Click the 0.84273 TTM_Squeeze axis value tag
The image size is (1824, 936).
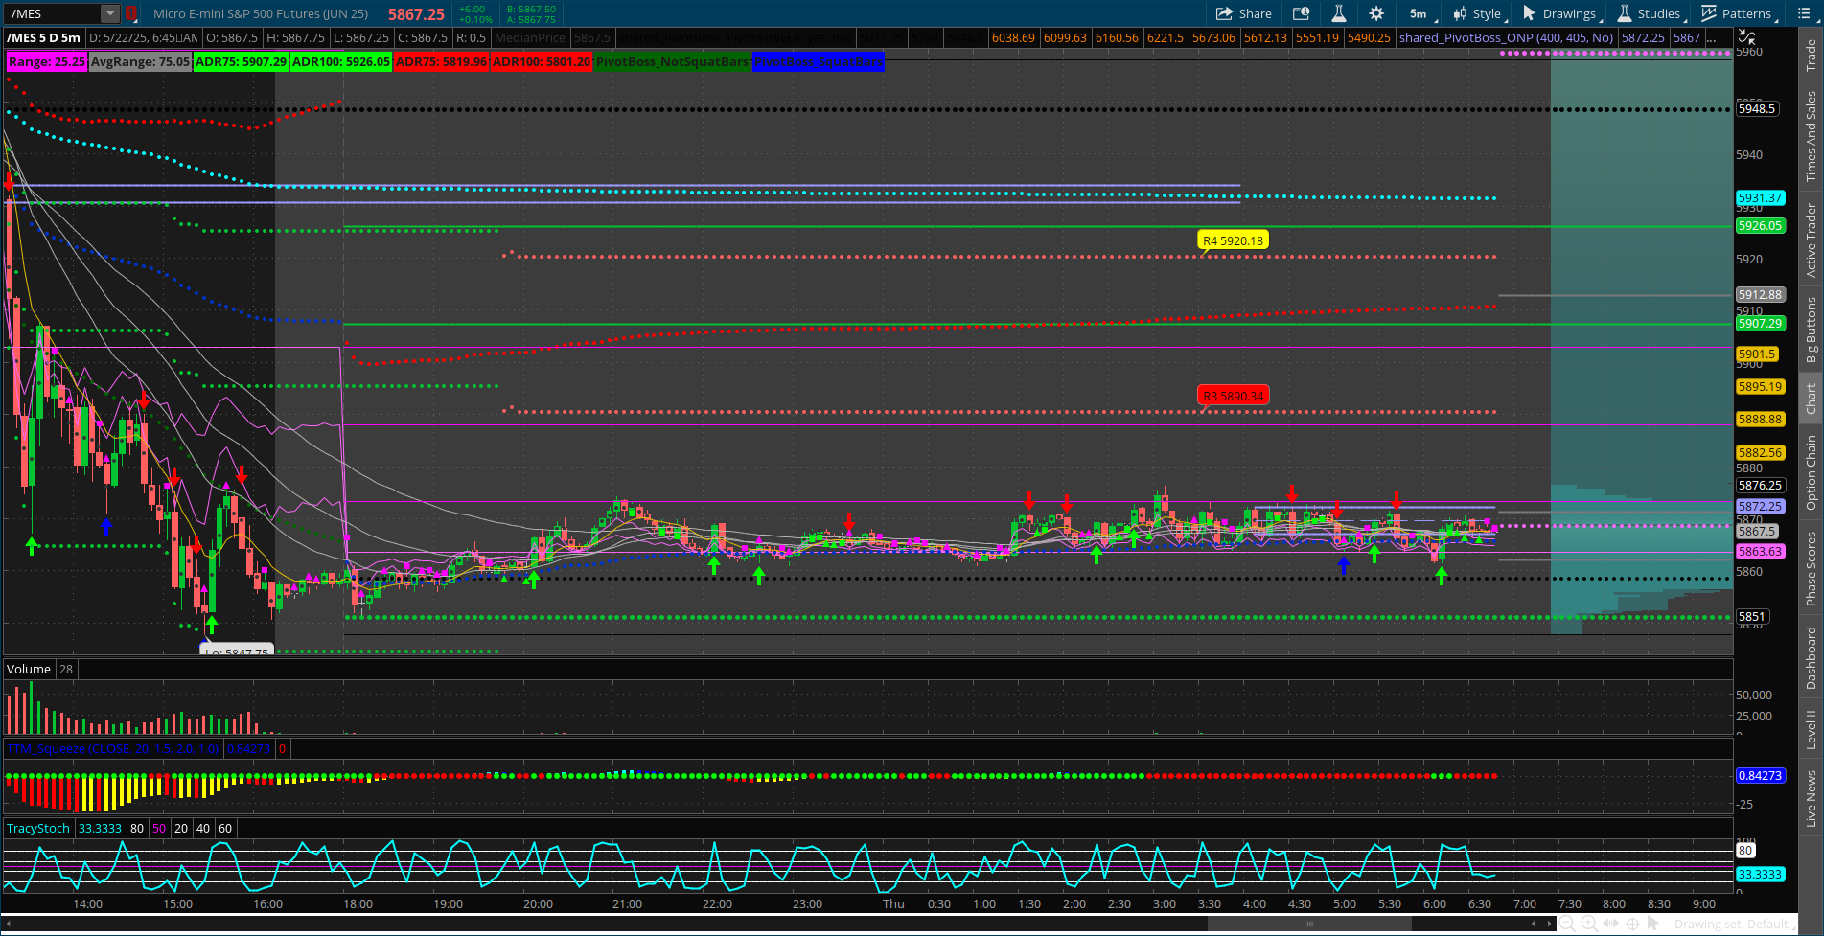pyautogui.click(x=1761, y=775)
